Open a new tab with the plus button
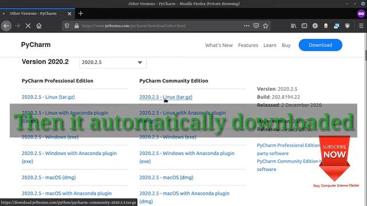This screenshot has width=367, height=206. [81, 14]
